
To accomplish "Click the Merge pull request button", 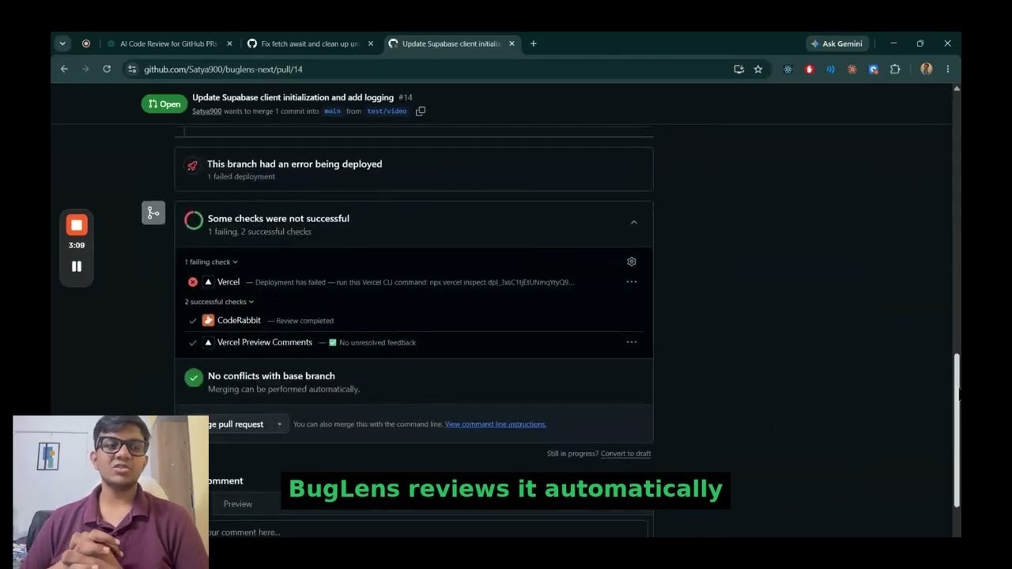I will point(237,424).
